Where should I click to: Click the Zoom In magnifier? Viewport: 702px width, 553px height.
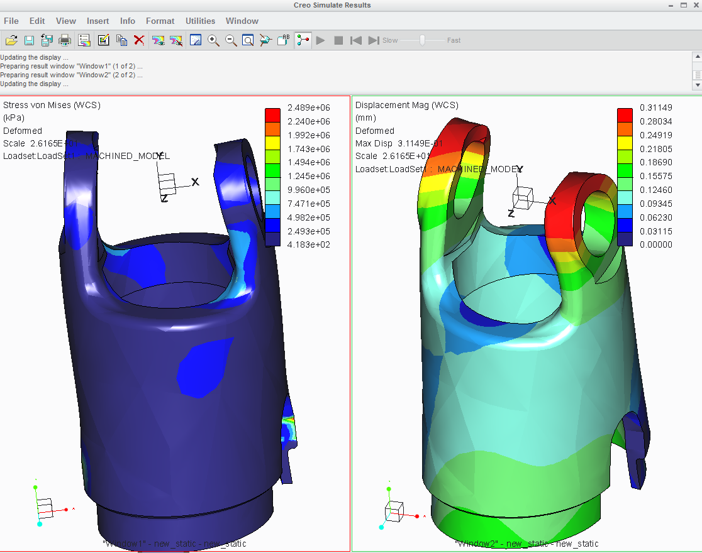(x=213, y=40)
